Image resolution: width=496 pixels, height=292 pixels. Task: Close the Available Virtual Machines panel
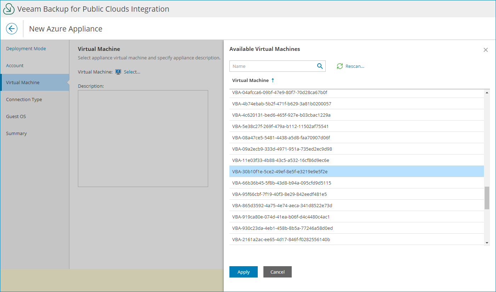click(x=485, y=50)
